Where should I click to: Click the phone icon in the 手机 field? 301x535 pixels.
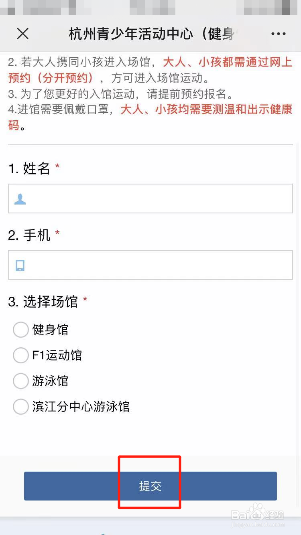pos(20,265)
